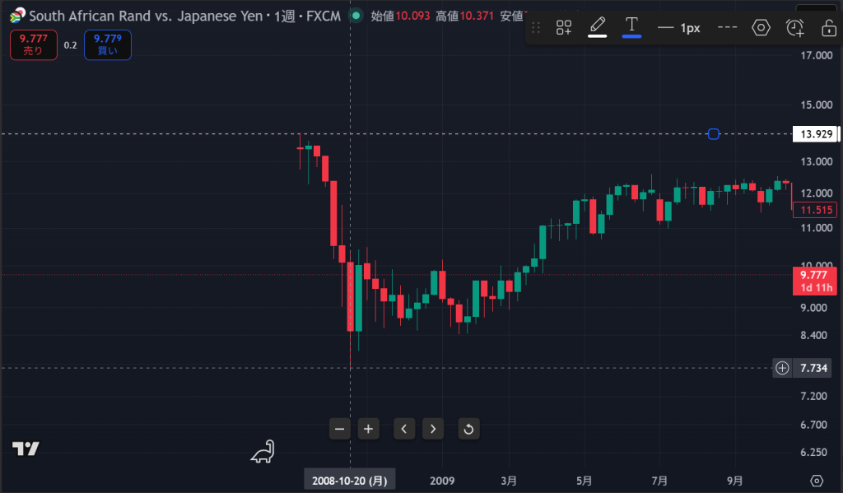Zoom out chart with minus button
This screenshot has height=493, width=843.
[x=339, y=429]
